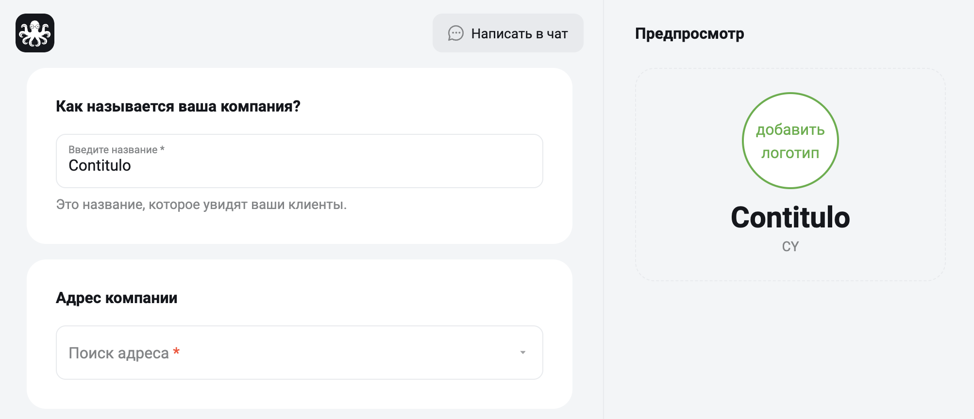
Task: Click the octopus logo icon
Action: click(35, 33)
